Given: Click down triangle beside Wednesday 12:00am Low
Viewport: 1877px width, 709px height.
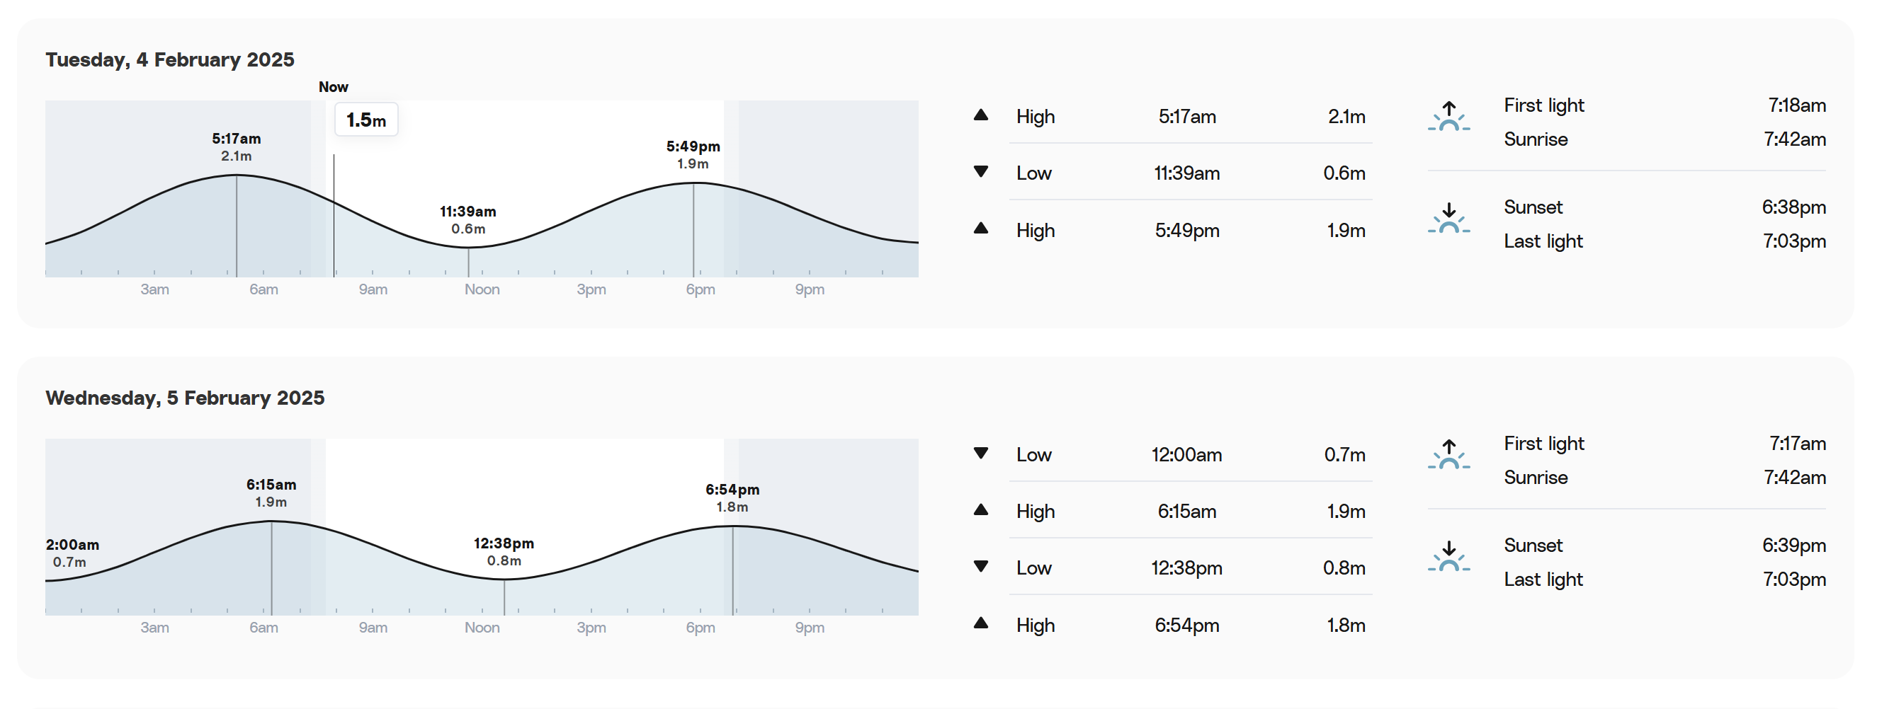Looking at the screenshot, I should (x=981, y=454).
